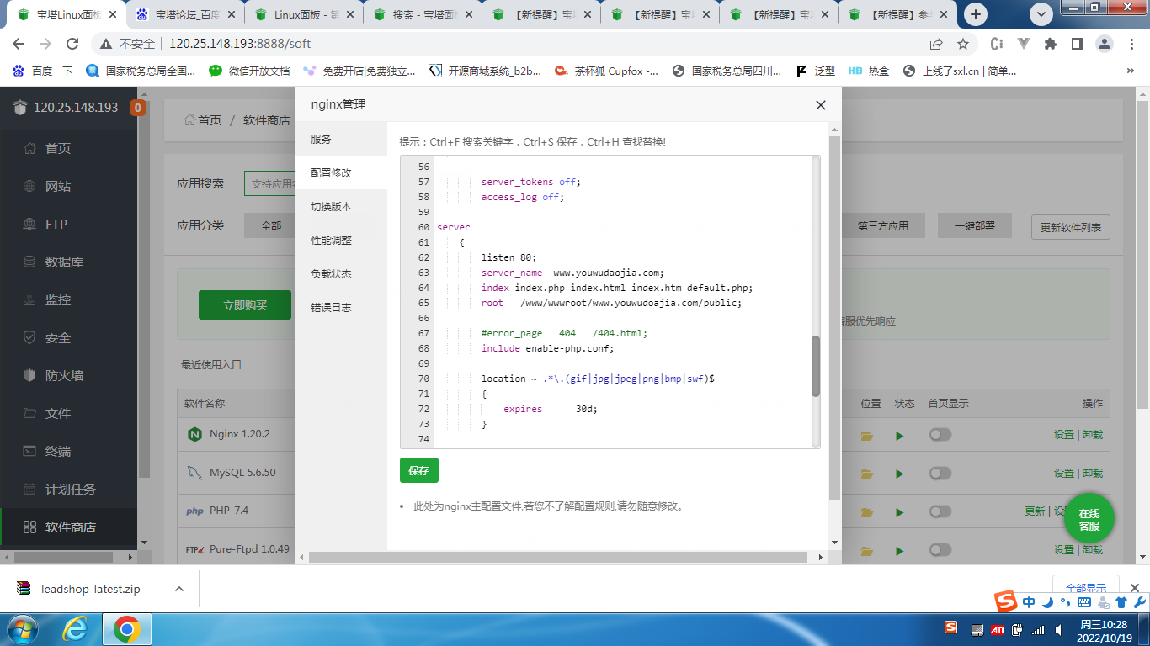Switch Sogou input mode via the 中 icon

pos(1029,602)
